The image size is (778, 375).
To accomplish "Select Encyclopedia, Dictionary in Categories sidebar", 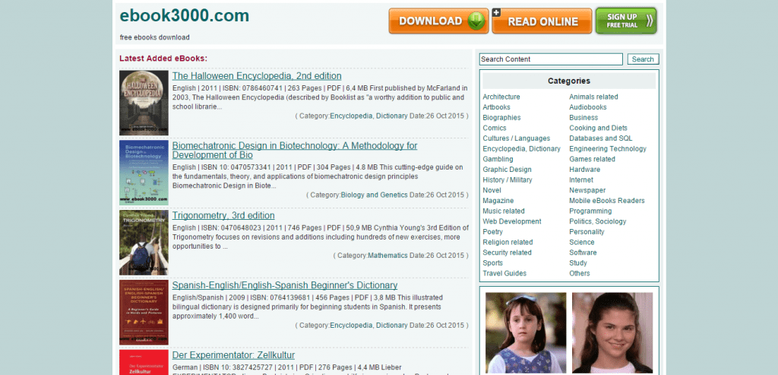I will click(521, 149).
